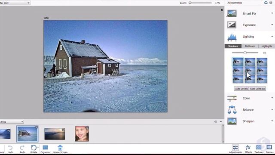
Task: Select the top-middle shadows preset thumbnail
Action: (250, 62)
